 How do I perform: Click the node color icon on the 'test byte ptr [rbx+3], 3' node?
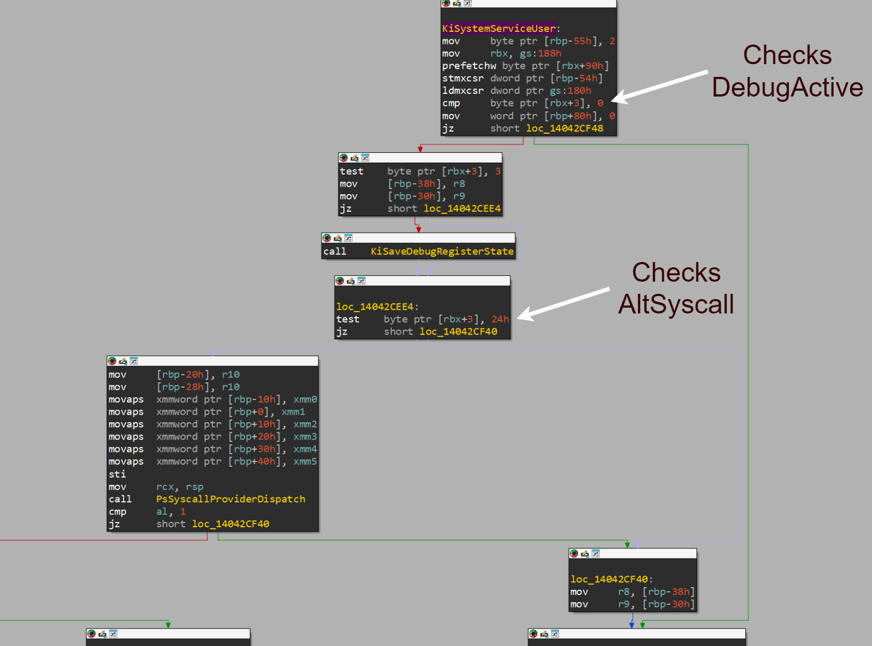coord(344,158)
